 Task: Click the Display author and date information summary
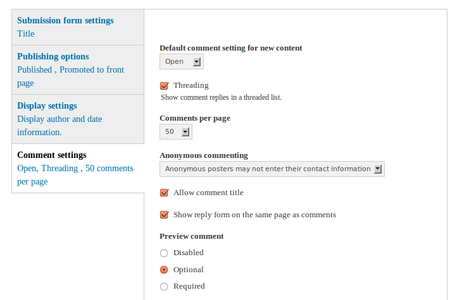point(59,125)
